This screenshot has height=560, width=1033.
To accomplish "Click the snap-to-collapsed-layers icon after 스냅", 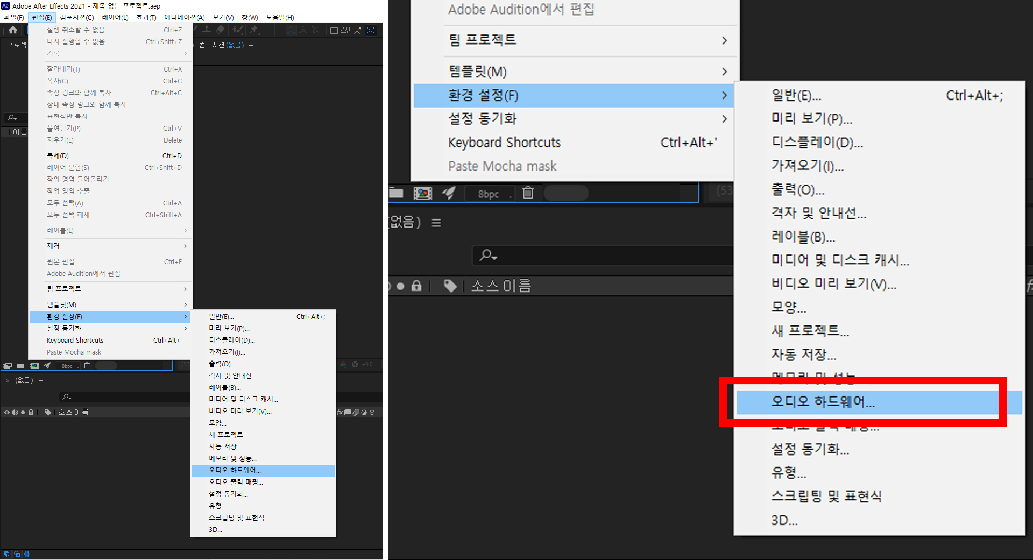I will 358,30.
